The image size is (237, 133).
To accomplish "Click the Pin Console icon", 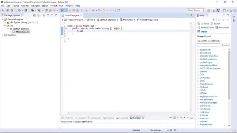I will tap(170, 118).
